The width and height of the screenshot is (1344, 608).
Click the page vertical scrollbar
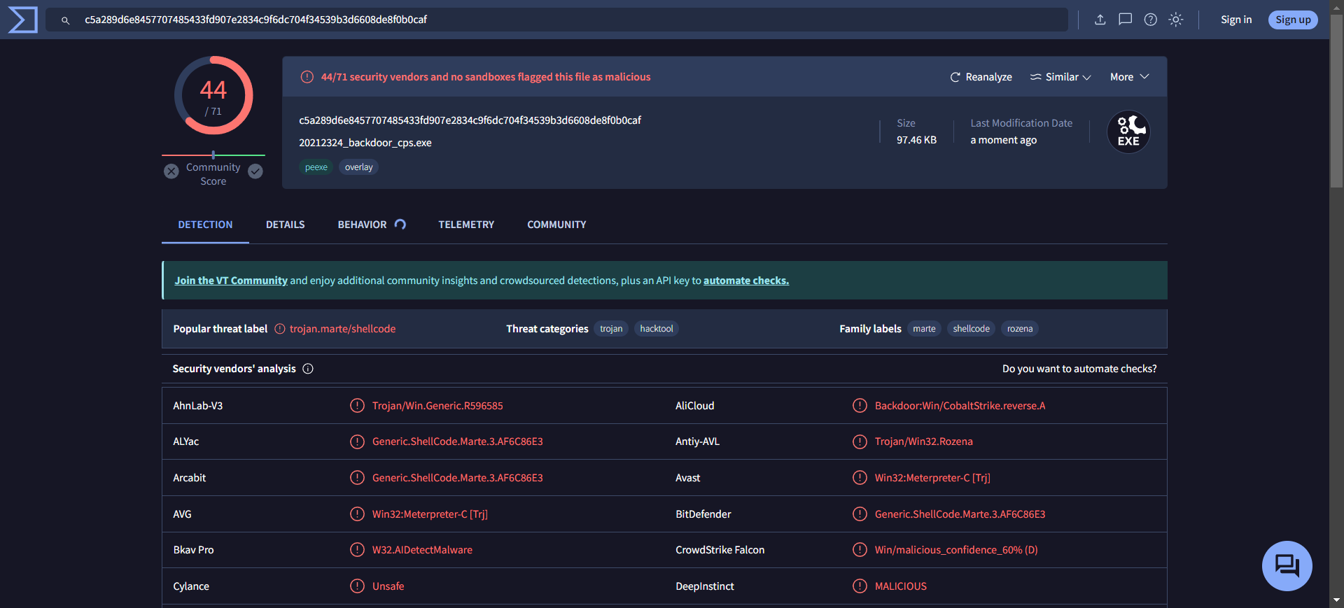[1337, 101]
